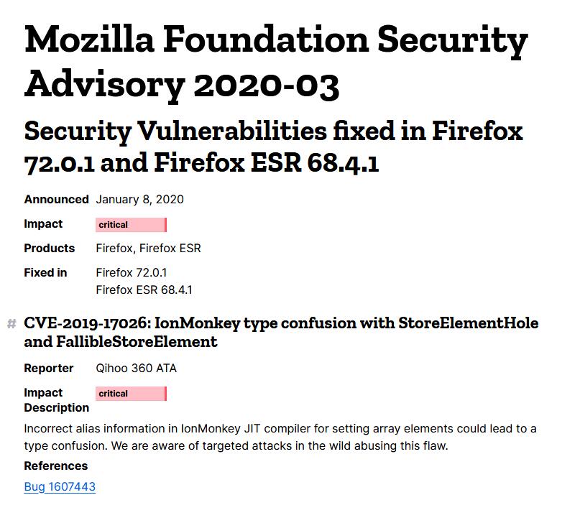Click the paragraph about incorrect alias information
Screen dimensions: 580x523
(x=280, y=438)
